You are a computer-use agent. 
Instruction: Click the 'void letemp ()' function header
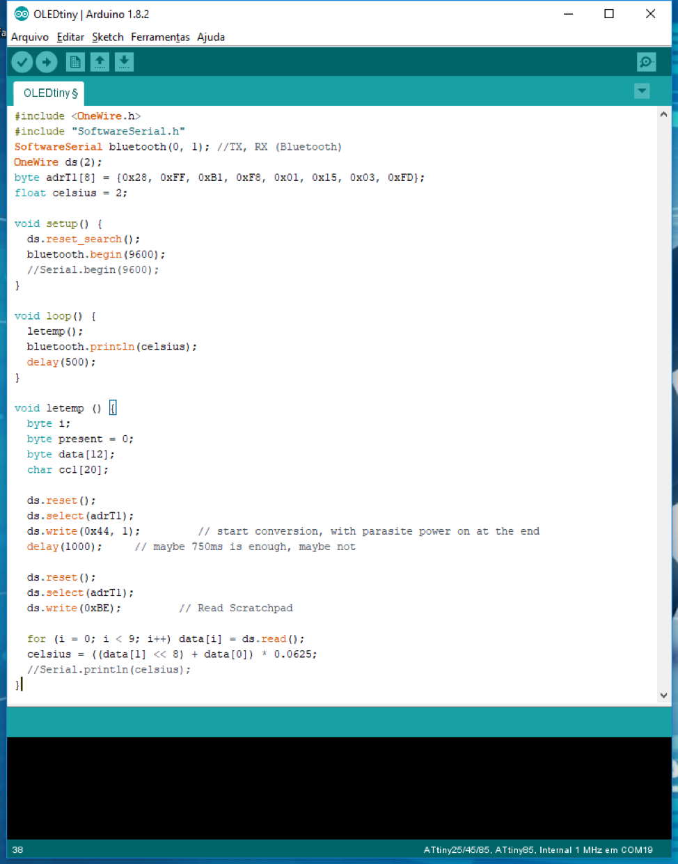click(x=65, y=408)
